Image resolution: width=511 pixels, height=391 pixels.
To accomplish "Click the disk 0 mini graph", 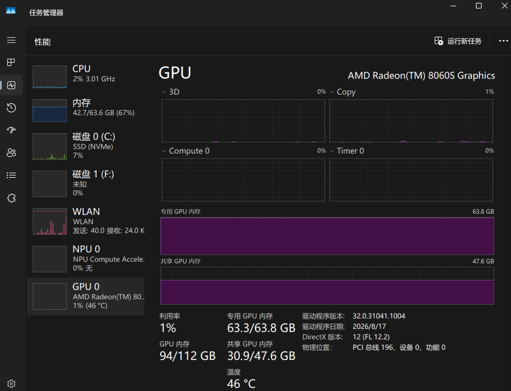I will pos(50,146).
